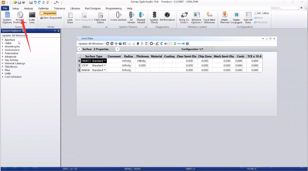Switch to Sequential mode

point(48,13)
